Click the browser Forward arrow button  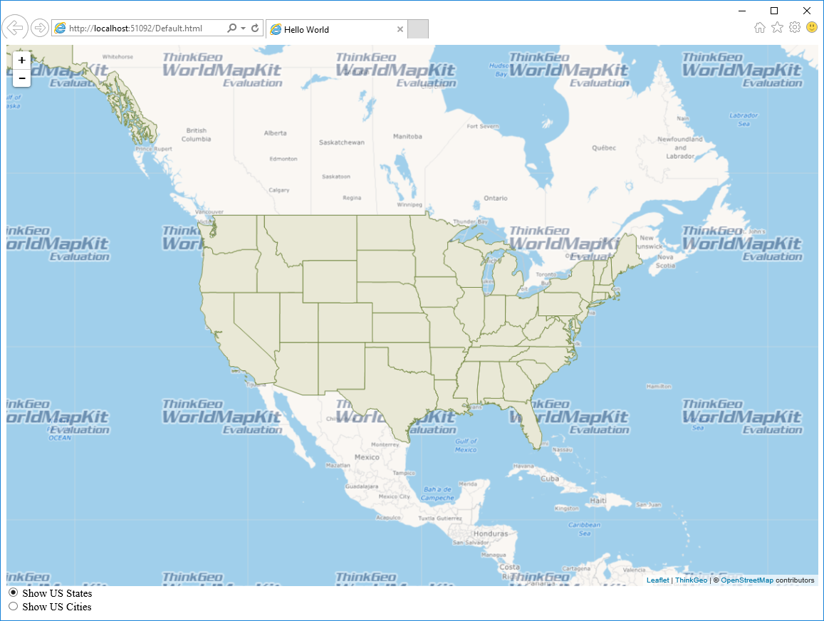(x=40, y=28)
